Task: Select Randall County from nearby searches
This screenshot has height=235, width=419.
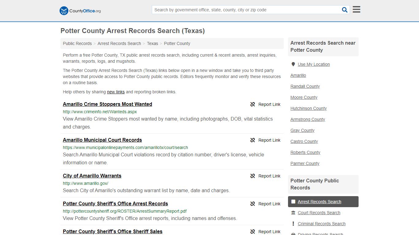Action: 305,86
